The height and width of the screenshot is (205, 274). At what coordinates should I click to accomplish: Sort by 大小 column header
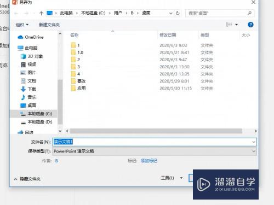246,35
